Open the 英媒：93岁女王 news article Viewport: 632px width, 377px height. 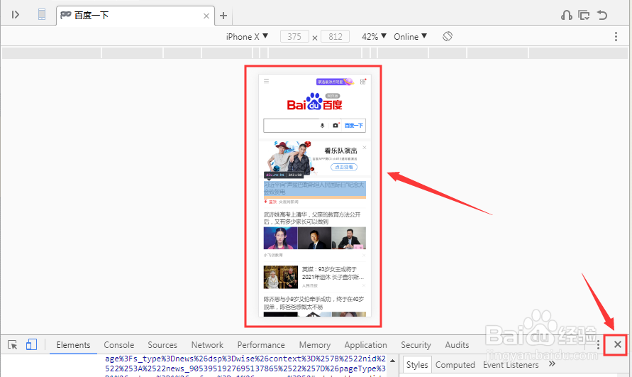(333, 273)
